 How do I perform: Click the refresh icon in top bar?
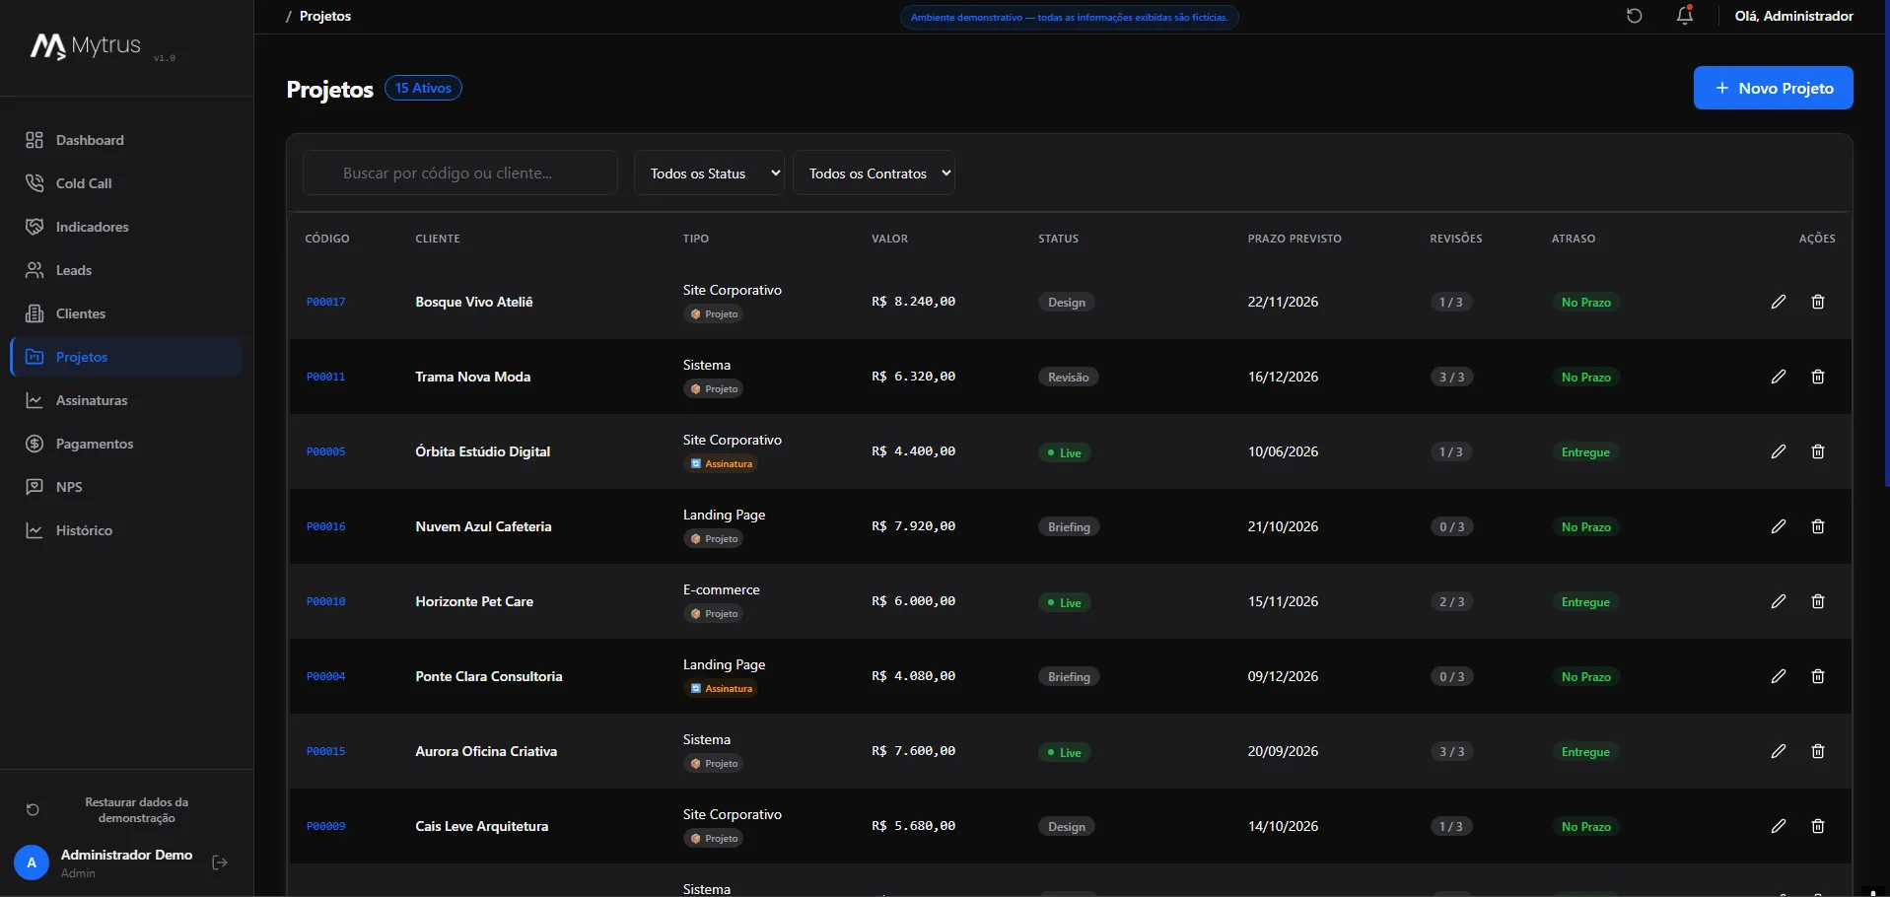[x=1635, y=16]
